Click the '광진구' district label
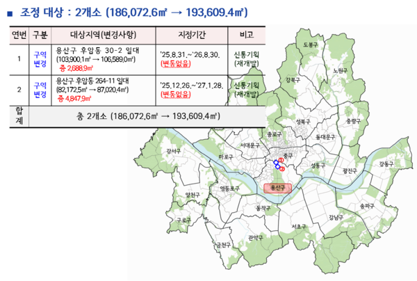This screenshot has width=417, height=281. point(350,171)
